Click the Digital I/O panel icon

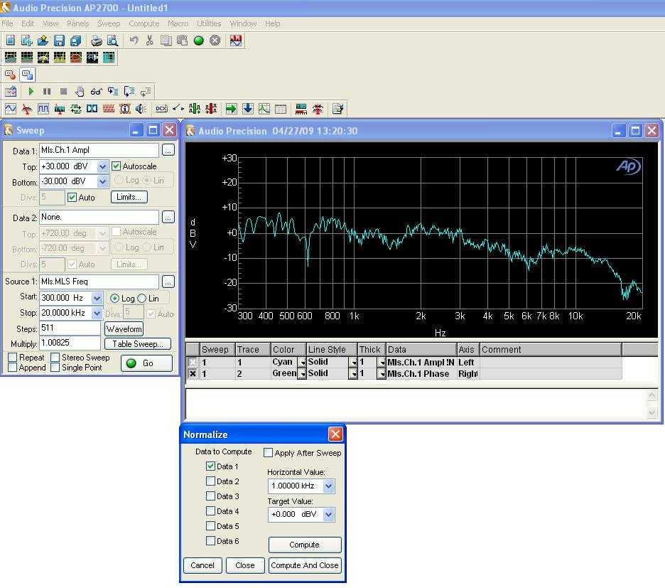[92, 109]
